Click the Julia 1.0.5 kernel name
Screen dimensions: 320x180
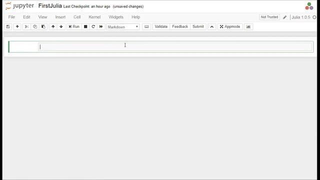pos(301,17)
